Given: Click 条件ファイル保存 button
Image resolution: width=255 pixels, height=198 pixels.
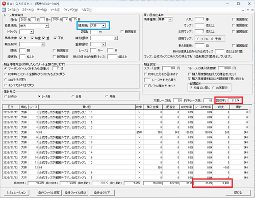Looking at the screenshot, I should [x=49, y=193].
